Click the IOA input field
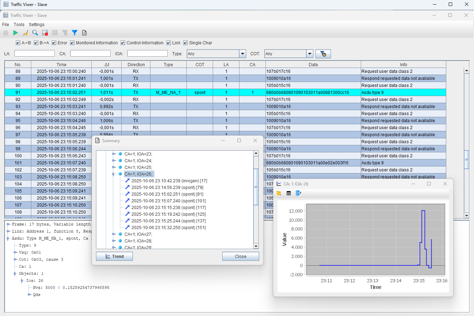The image size is (474, 316). click(x=147, y=53)
